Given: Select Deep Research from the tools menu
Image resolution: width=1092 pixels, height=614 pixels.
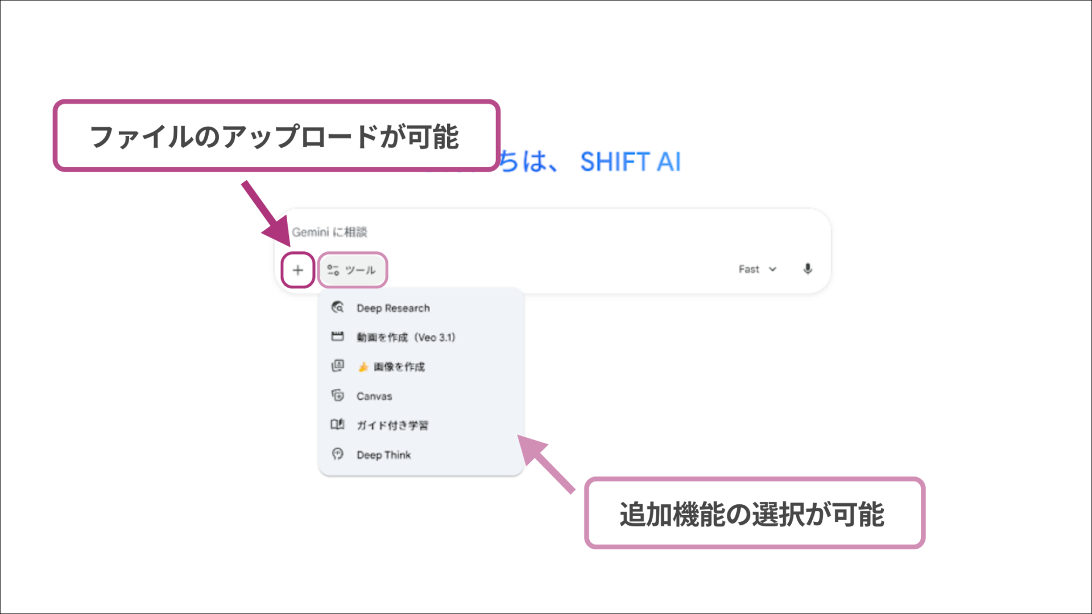Looking at the screenshot, I should point(392,308).
